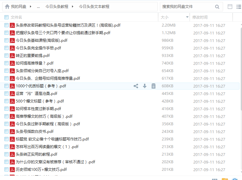This screenshot has height=180, width=242.
Task: Check the box for 头条号指数白皮书.pdf
Action: click(7, 132)
